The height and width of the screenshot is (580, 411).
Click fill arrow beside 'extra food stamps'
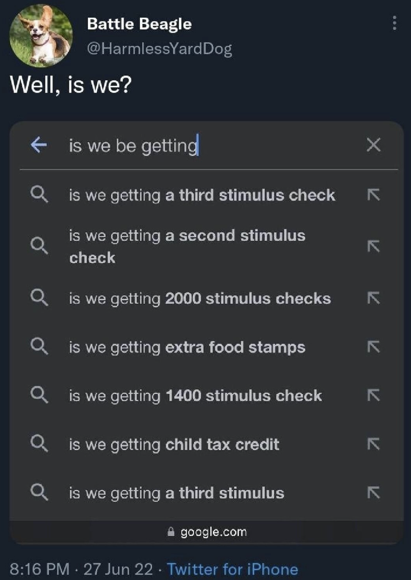click(x=373, y=347)
